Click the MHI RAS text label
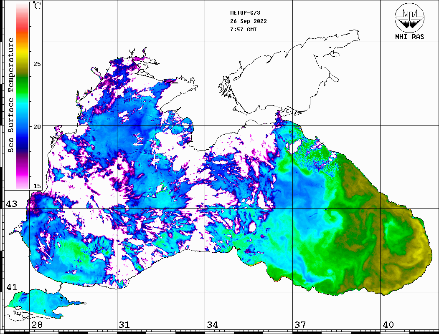 tap(409, 37)
